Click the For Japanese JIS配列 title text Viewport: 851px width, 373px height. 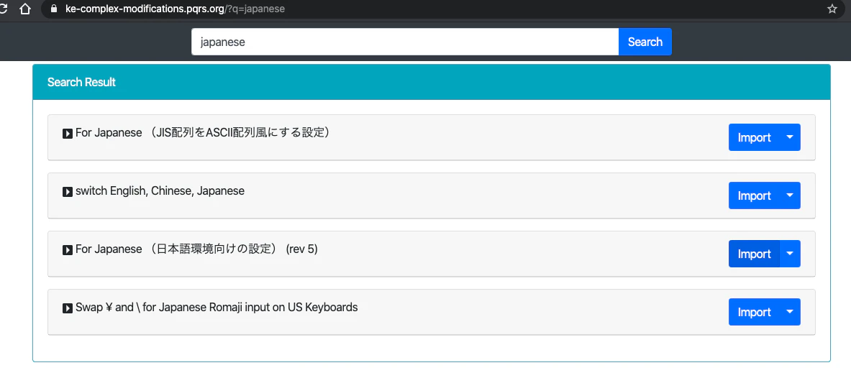click(203, 133)
